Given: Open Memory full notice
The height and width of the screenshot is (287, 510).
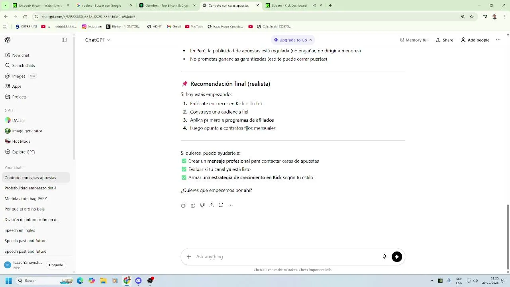Looking at the screenshot, I should click(414, 40).
